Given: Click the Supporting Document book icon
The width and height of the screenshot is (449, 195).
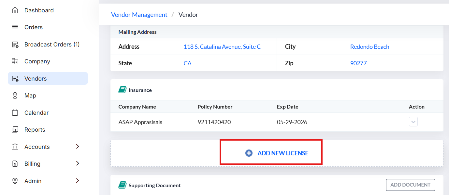Looking at the screenshot, I should point(122,184).
